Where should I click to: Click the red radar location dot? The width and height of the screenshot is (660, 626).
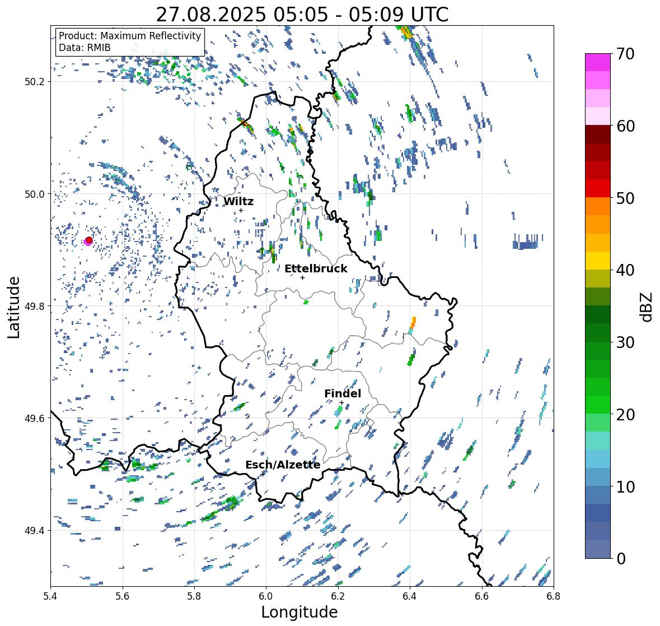pyautogui.click(x=89, y=240)
